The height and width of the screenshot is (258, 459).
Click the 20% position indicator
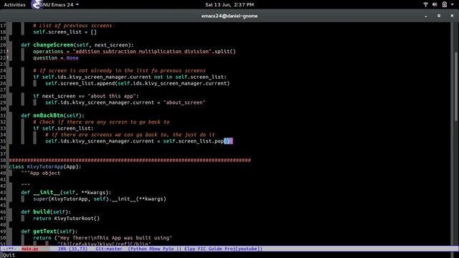click(62, 249)
